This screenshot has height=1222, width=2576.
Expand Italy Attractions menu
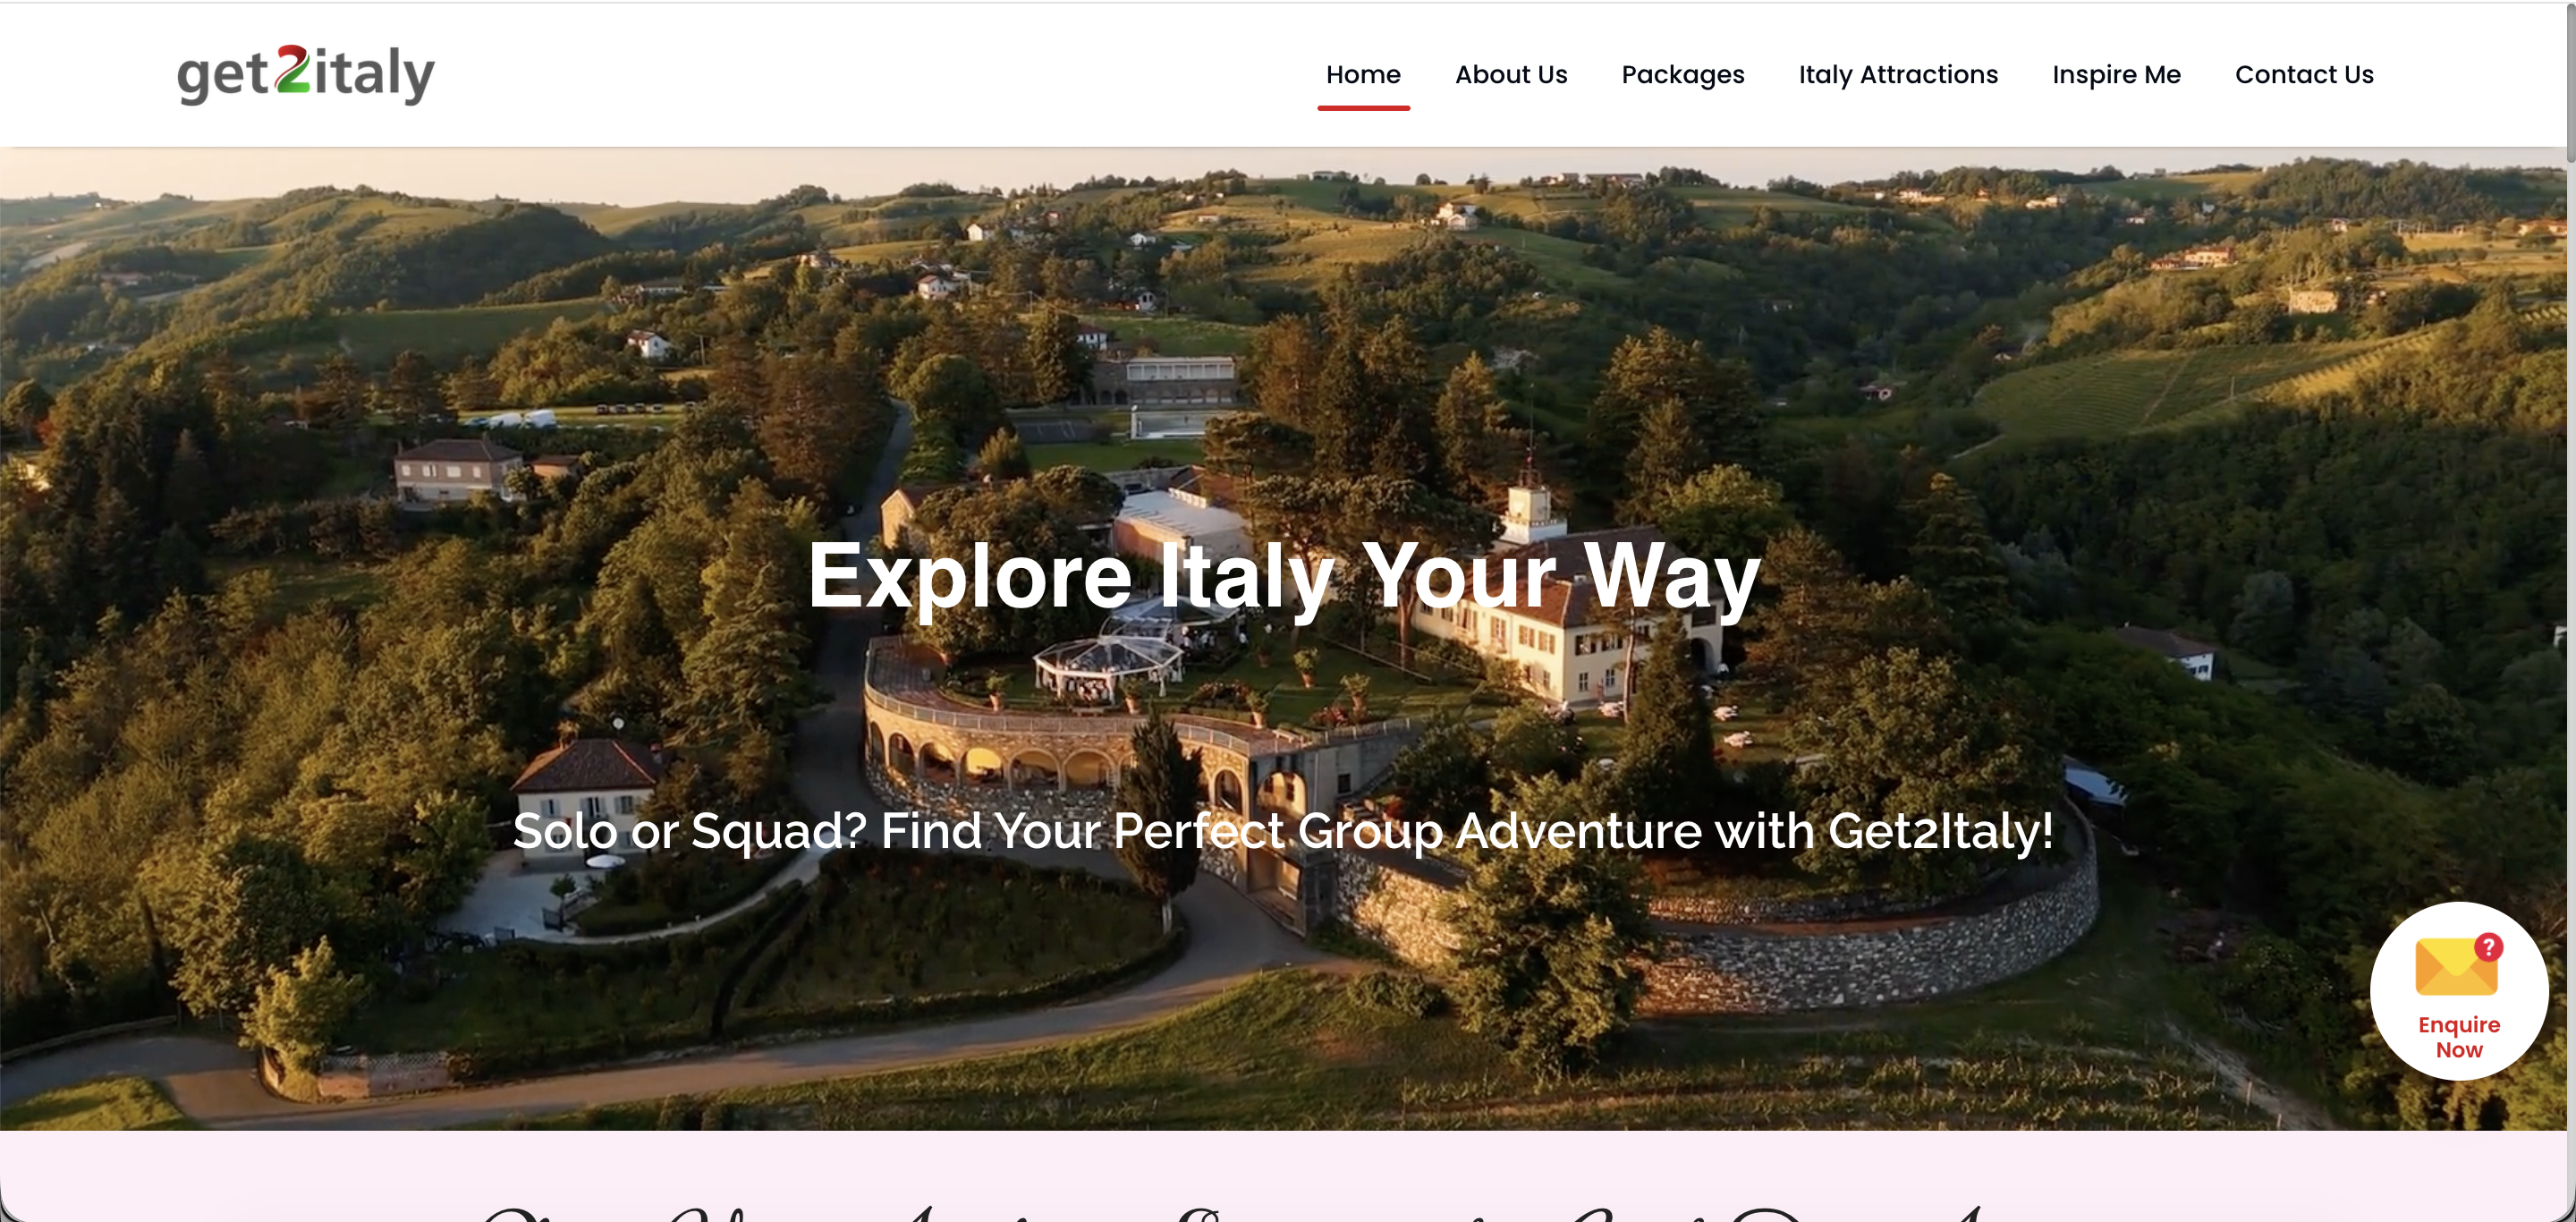tap(1898, 74)
